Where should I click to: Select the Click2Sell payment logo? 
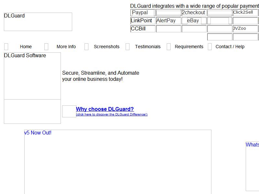[245, 13]
